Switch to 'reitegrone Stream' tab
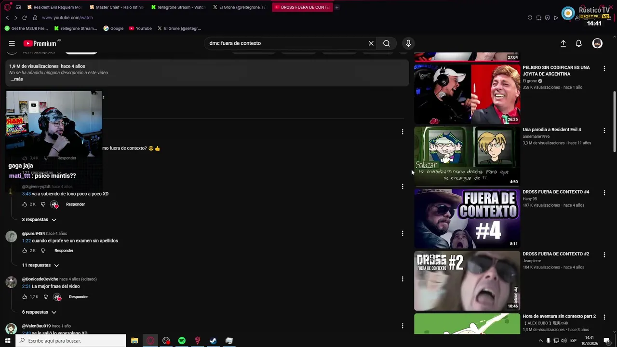 pos(178,7)
